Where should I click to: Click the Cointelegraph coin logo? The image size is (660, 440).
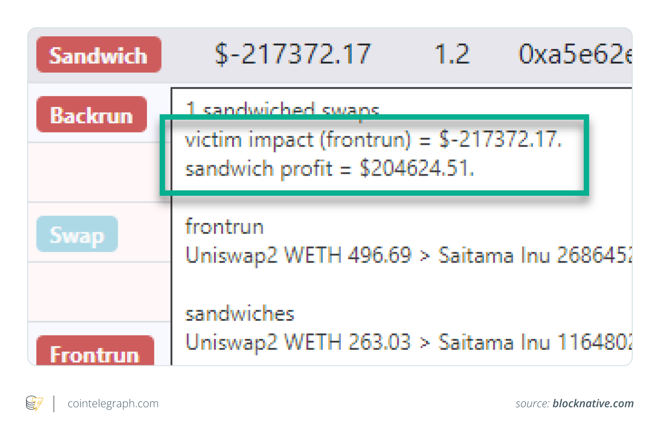pyautogui.click(x=35, y=403)
